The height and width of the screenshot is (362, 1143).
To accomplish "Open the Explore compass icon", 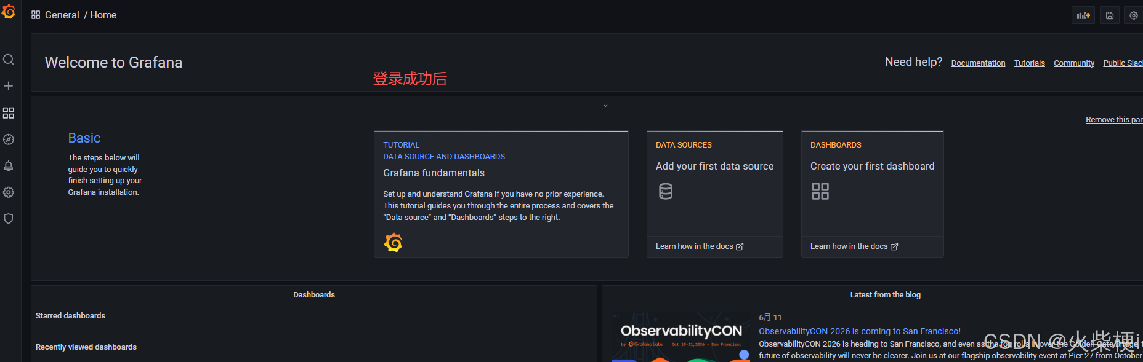I will 9,140.
